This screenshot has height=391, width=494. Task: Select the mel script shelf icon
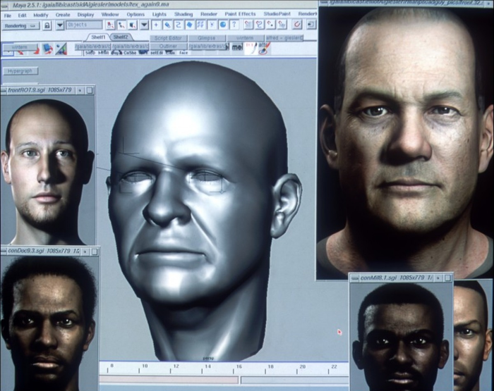pyautogui.click(x=236, y=47)
